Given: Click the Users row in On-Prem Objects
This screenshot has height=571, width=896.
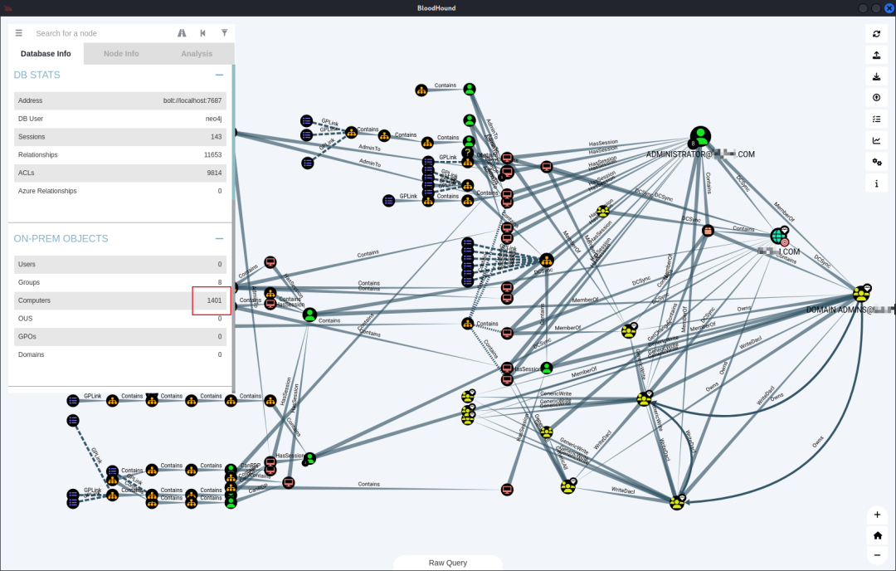Looking at the screenshot, I should click(120, 264).
